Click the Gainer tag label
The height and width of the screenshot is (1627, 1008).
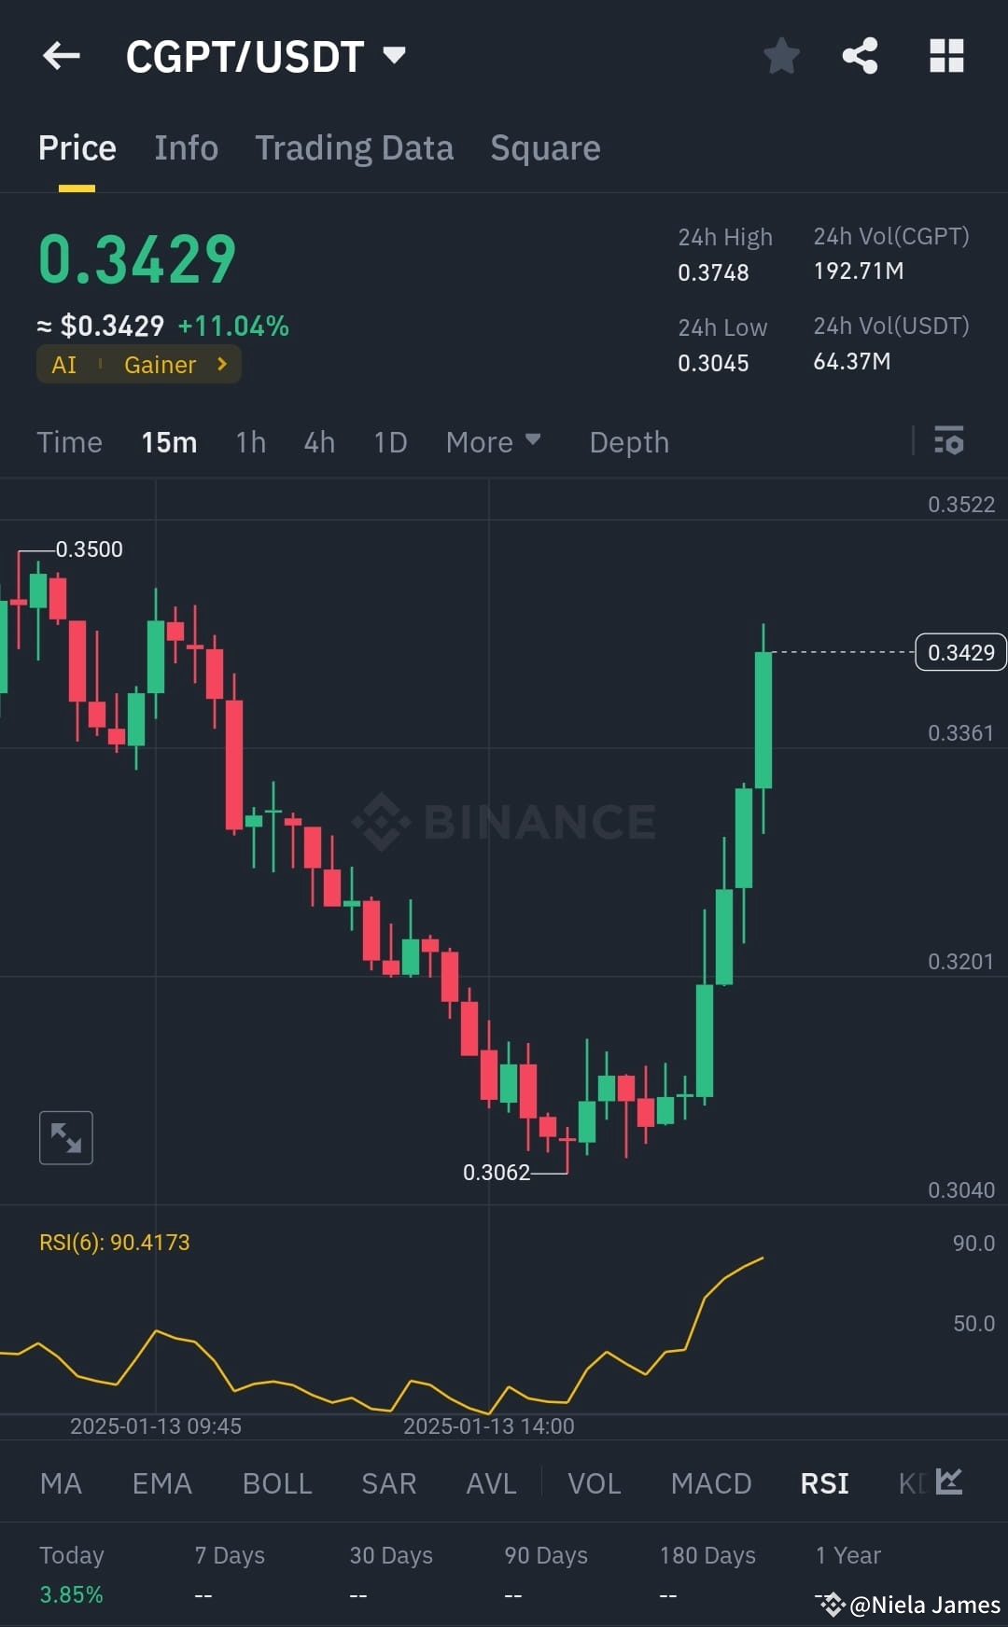161,365
